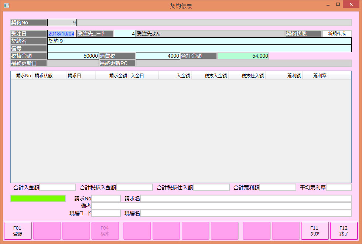Click the 受注先コード input field
362x244 pixels.
click(125, 34)
